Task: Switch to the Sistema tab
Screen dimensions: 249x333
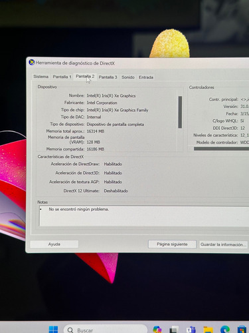Action: point(41,77)
